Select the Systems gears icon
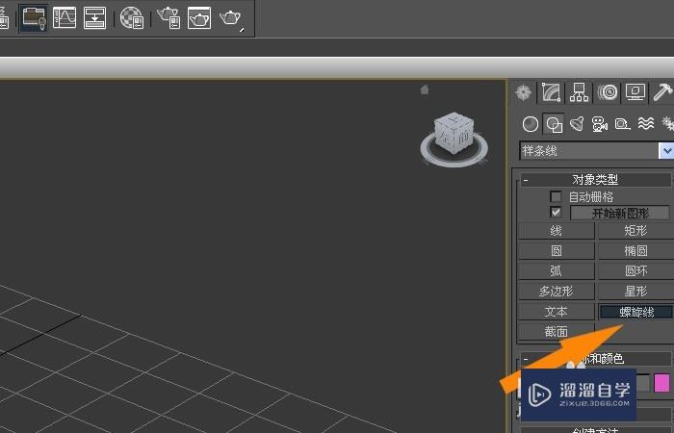674x433 pixels. (667, 124)
